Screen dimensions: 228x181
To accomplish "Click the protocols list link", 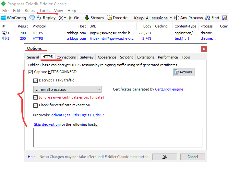I will point(78,115).
